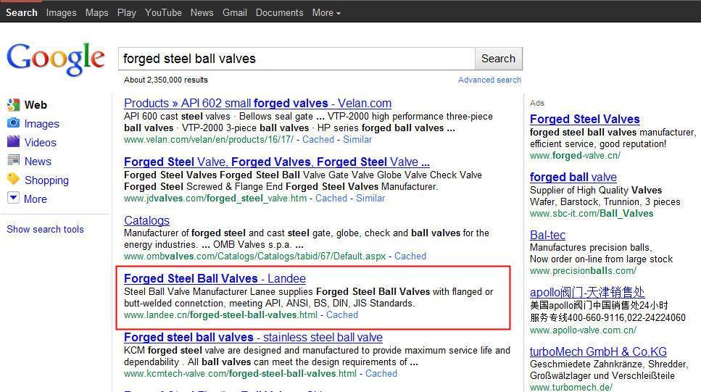The height and width of the screenshot is (392, 701).
Task: Open Similar link for velan.com result
Action: coord(357,139)
